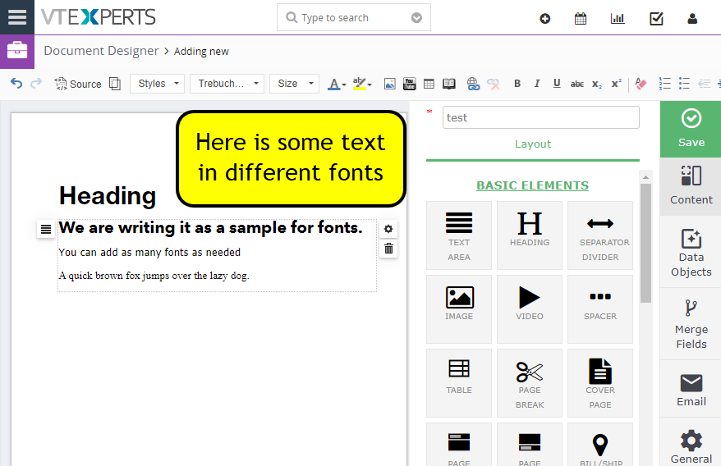Screen dimensions: 721x466
Task: Add a Video element
Action: pos(530,309)
